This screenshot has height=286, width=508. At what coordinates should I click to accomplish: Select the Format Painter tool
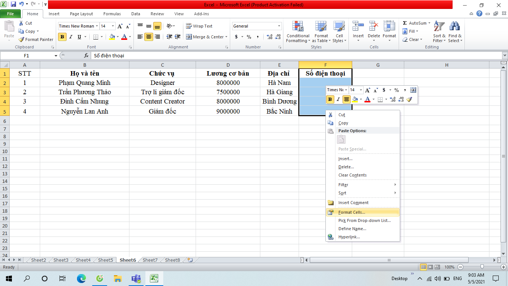(x=36, y=39)
